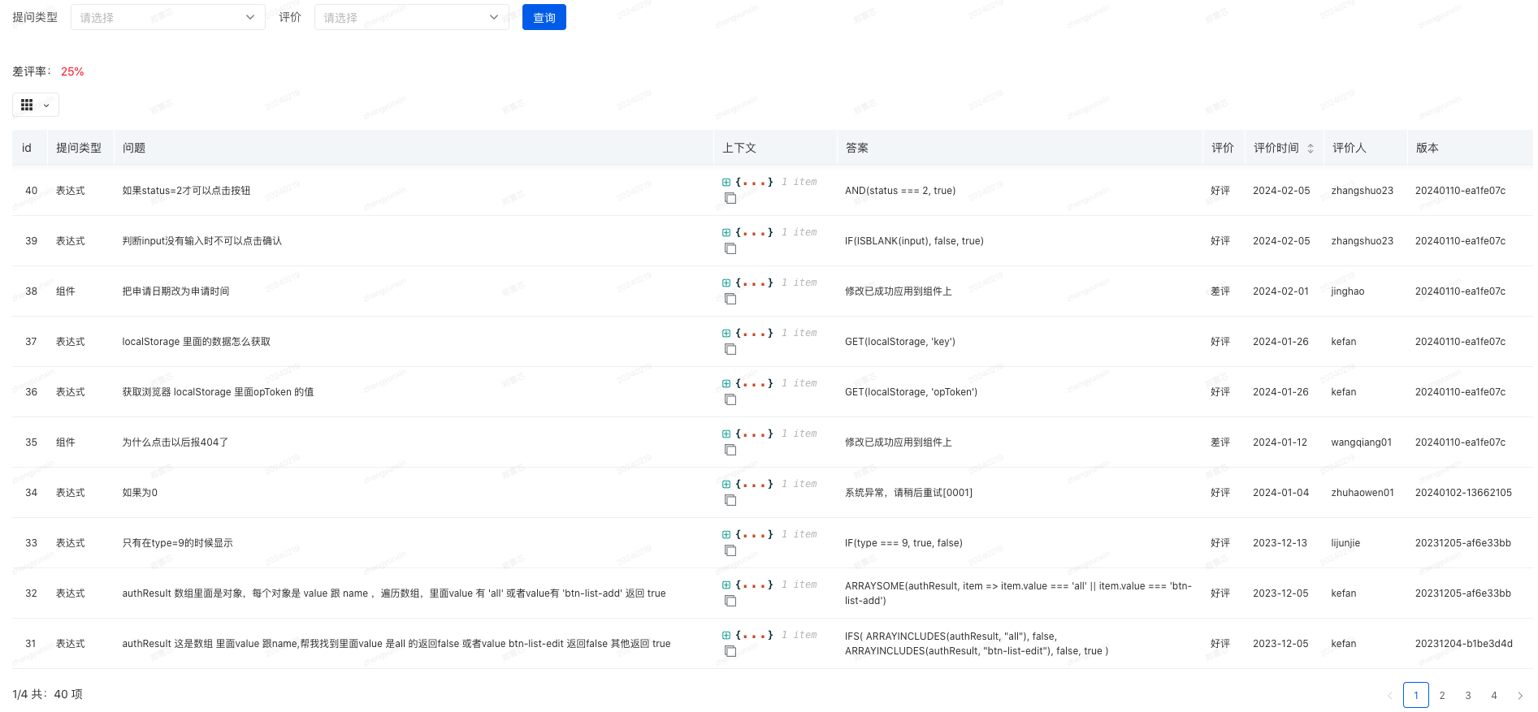Click question 把申请日期改为申请时间
The image size is (1538, 712).
click(175, 291)
